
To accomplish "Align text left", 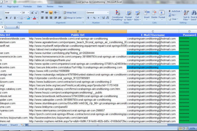I will tap(42, 18).
